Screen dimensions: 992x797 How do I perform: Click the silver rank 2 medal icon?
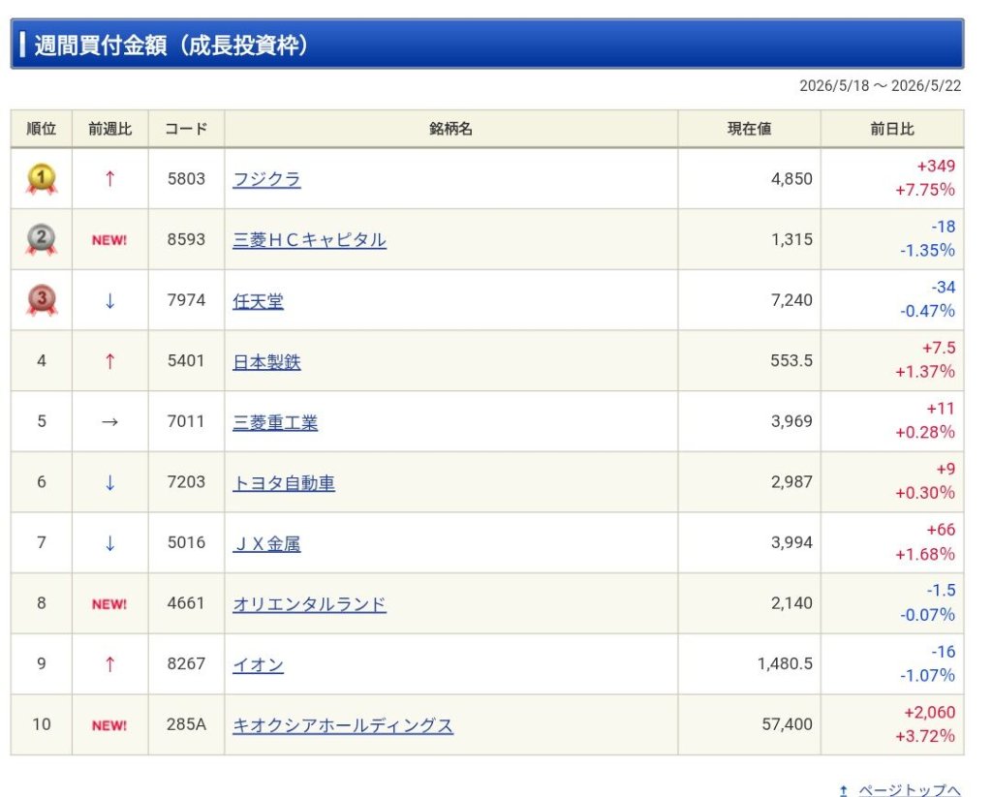[41, 240]
